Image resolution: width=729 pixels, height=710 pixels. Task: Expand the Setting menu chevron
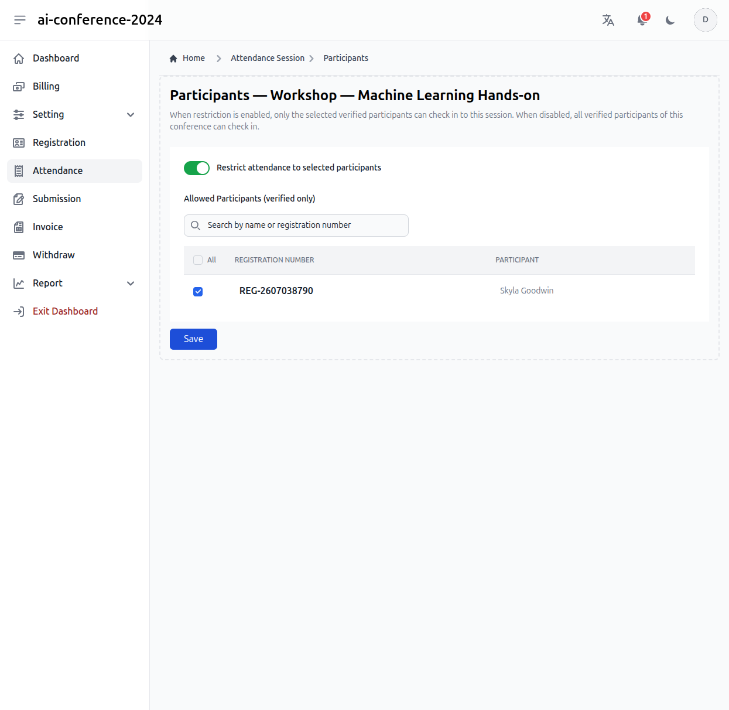(x=131, y=115)
